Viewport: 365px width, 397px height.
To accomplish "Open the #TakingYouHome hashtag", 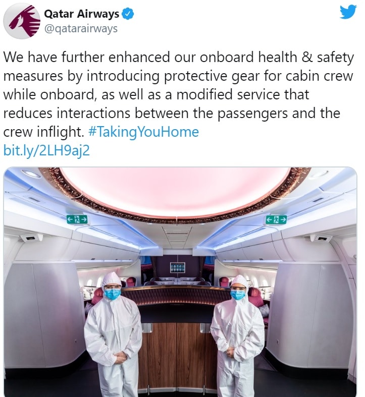I will [143, 132].
